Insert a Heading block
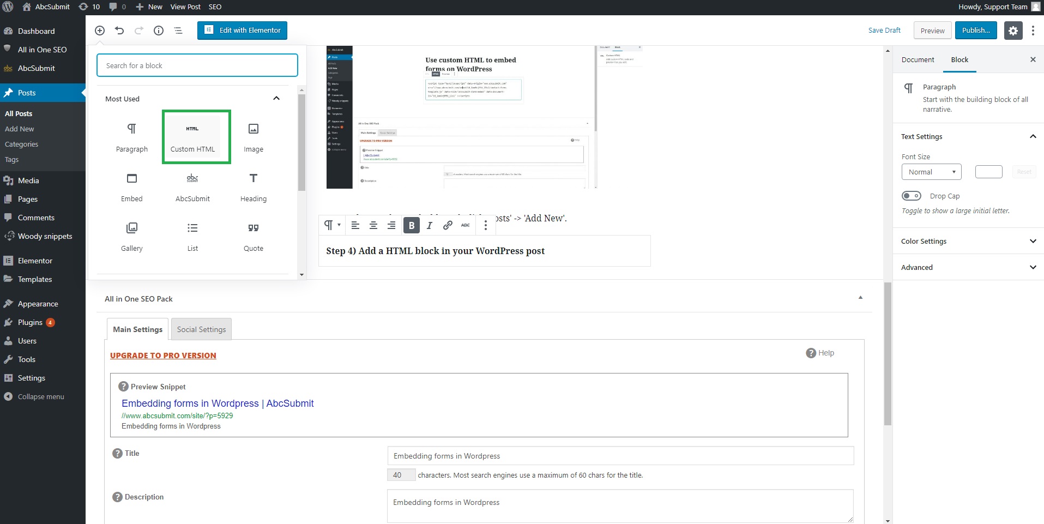 [253, 186]
